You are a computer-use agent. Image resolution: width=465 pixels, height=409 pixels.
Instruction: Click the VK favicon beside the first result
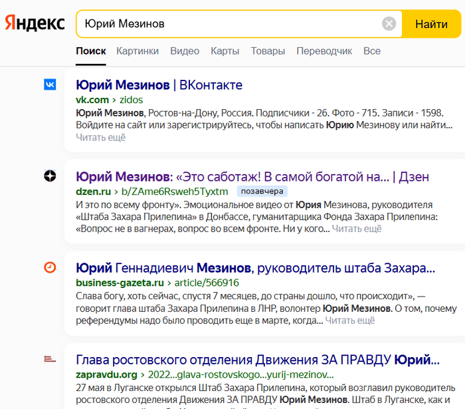point(50,84)
